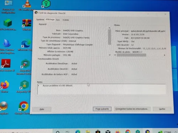
Task: Click 'Signé WHQL' value Oui
Action: (133, 41)
